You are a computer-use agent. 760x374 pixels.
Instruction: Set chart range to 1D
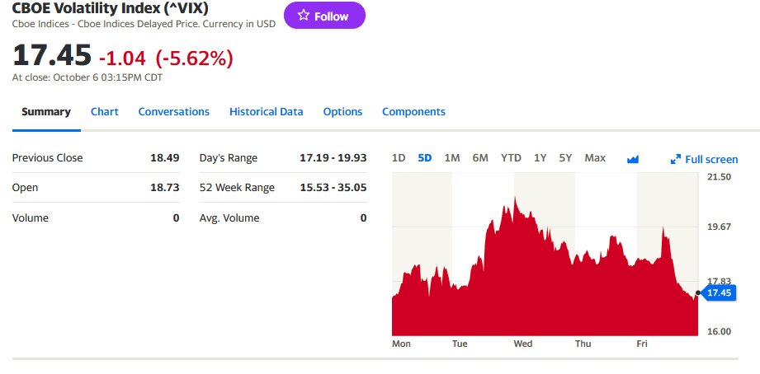coord(399,157)
